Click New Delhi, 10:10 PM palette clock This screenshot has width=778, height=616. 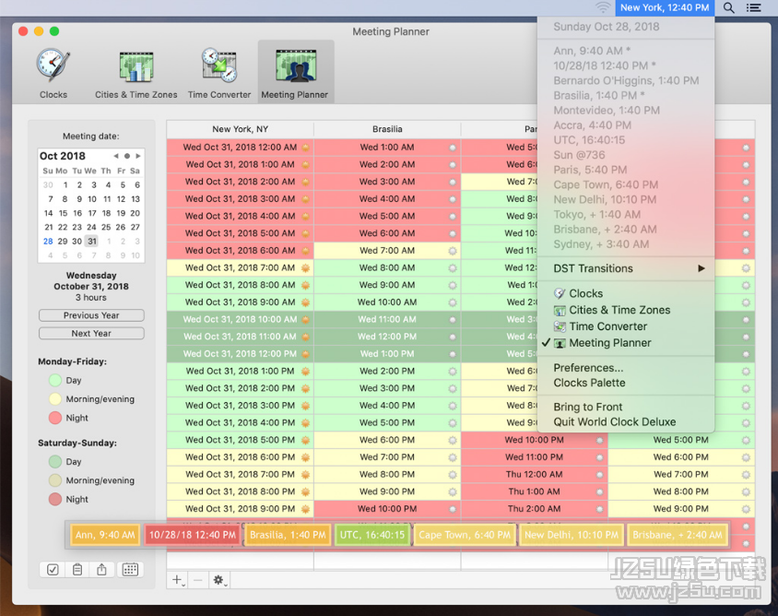[572, 535]
